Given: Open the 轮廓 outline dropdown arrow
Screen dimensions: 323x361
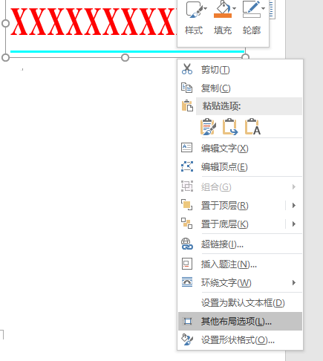Looking at the screenshot, I should coord(263,8).
